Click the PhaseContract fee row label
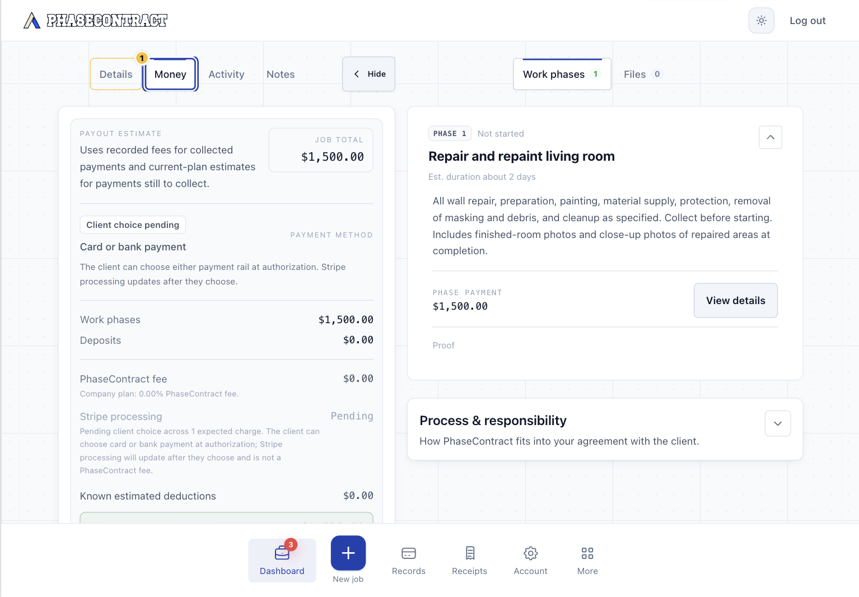Image resolution: width=859 pixels, height=597 pixels. click(123, 379)
